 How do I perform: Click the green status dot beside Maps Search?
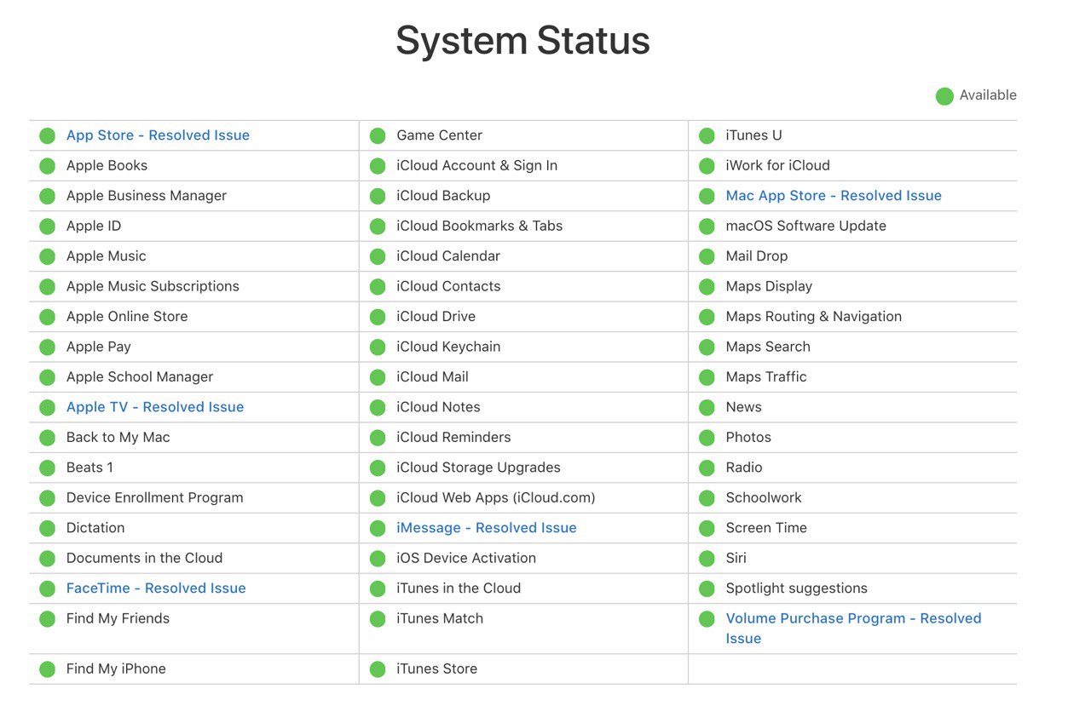[x=707, y=347]
